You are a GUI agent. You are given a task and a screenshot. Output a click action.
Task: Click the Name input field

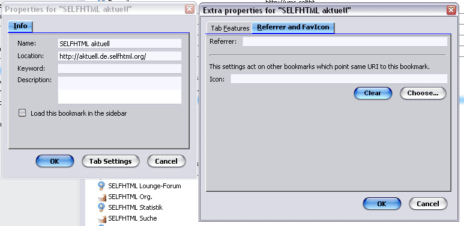pyautogui.click(x=119, y=44)
